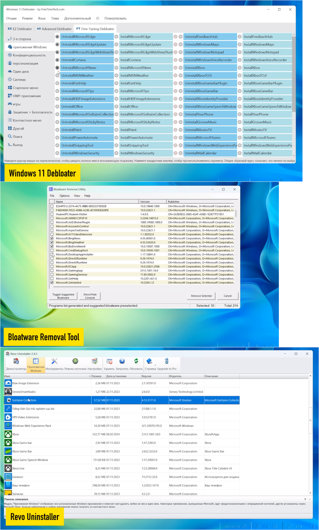Uncheck Microsoft.BingWeather checkbox
This screenshot has width=319, height=530.
52,242
